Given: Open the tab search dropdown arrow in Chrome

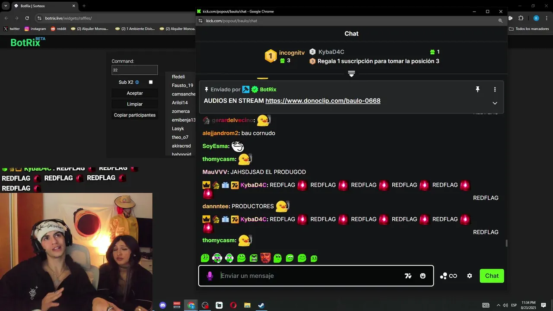Looking at the screenshot, I should [6, 6].
